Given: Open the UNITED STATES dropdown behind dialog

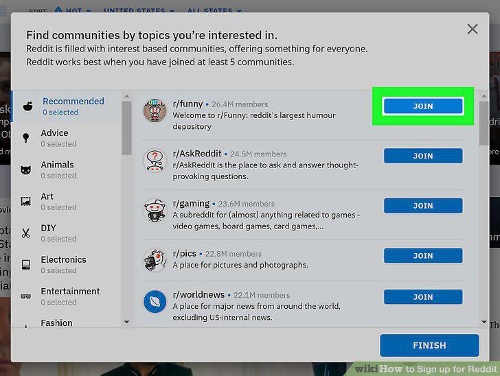Looking at the screenshot, I should coord(139,10).
